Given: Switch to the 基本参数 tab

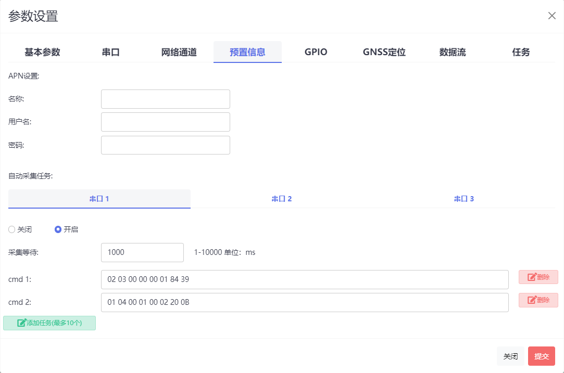Looking at the screenshot, I should 41,52.
